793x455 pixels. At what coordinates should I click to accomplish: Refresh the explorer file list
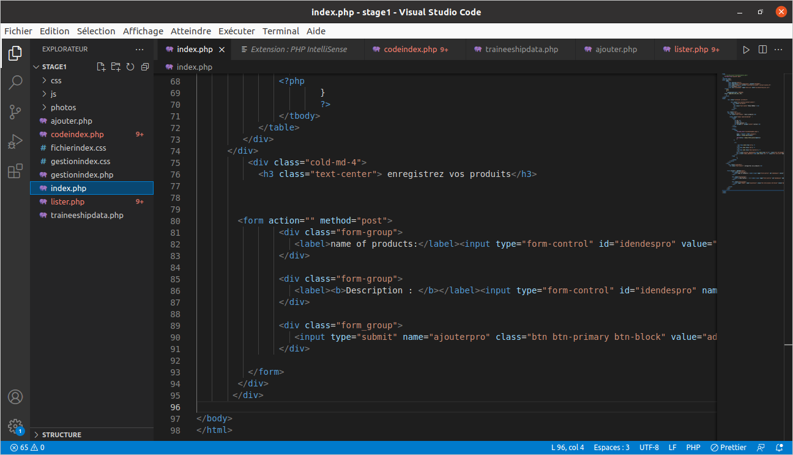130,67
